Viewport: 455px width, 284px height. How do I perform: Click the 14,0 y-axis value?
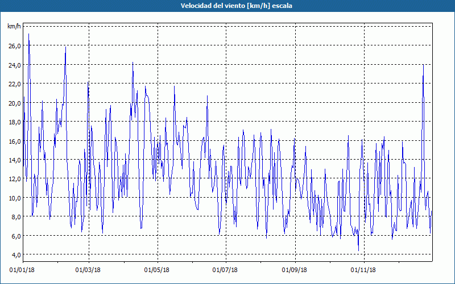15,160
